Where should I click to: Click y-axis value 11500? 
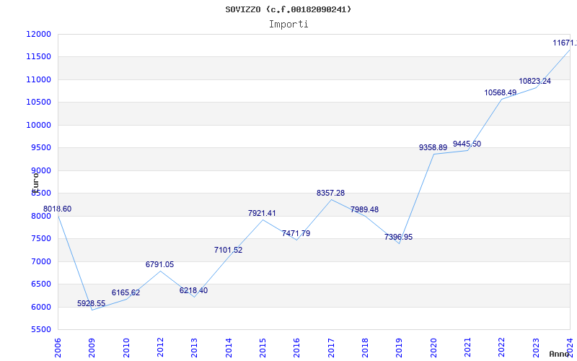38,57
